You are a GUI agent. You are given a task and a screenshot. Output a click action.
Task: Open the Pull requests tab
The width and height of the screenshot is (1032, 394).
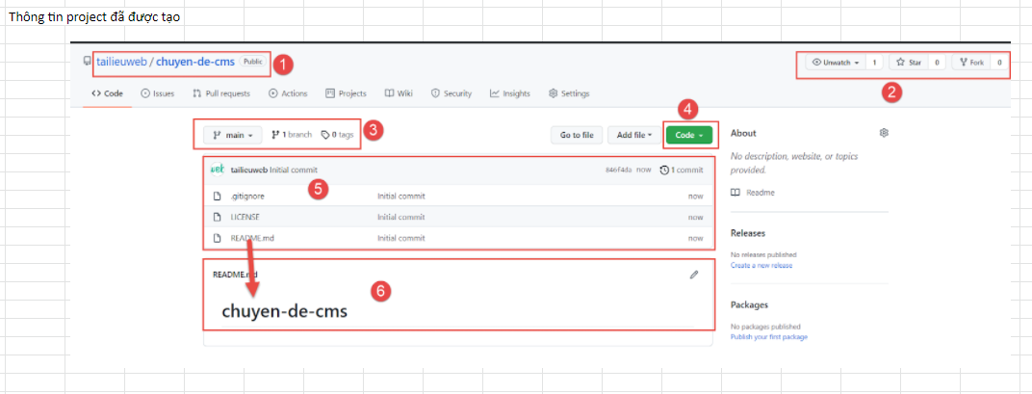(x=221, y=93)
